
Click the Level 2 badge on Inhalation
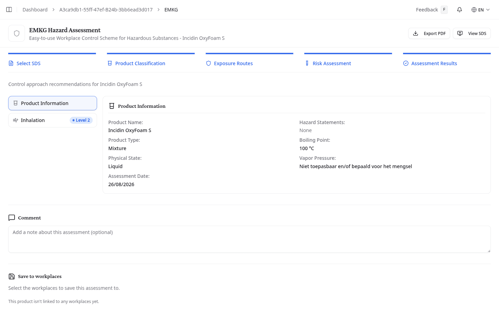(x=81, y=120)
